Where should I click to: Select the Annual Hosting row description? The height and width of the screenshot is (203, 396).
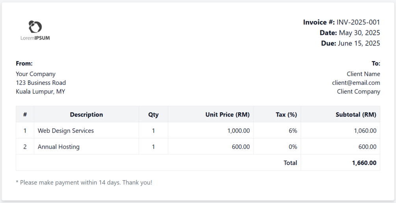[59, 147]
